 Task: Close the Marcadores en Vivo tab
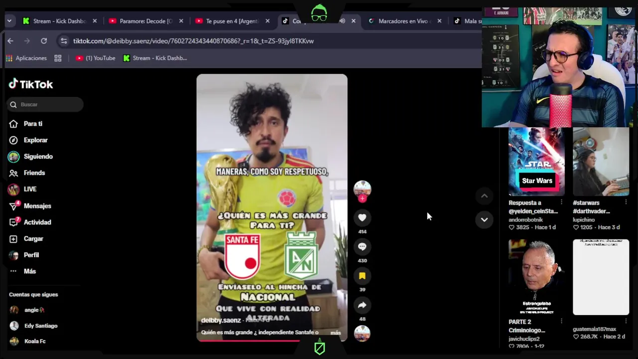439,21
